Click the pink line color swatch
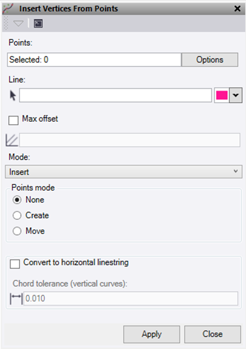Viewport: 246px width, 349px height. click(222, 95)
